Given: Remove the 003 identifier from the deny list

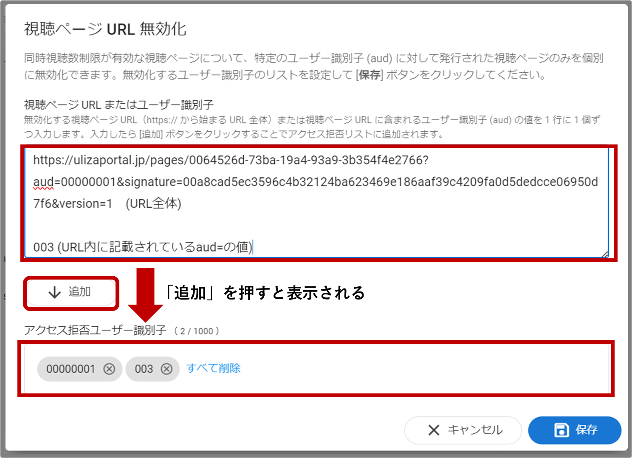Looking at the screenshot, I should click(x=166, y=369).
